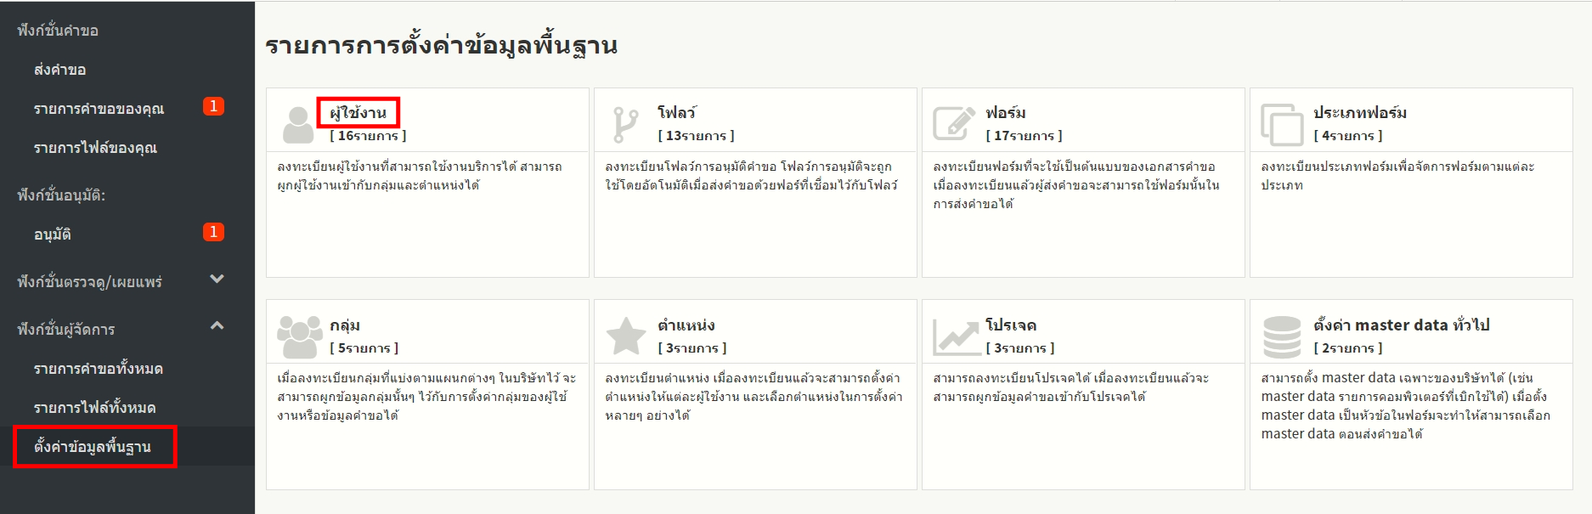Click the star icon beside ตำแหน่ง
This screenshot has height=514, width=1592.
click(626, 336)
